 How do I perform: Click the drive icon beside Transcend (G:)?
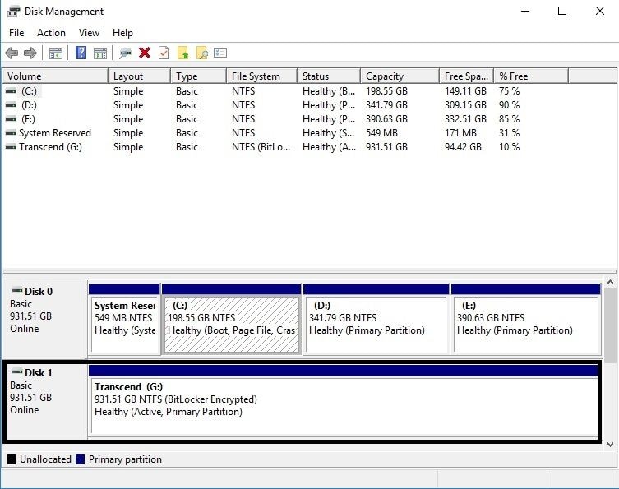pyautogui.click(x=11, y=147)
